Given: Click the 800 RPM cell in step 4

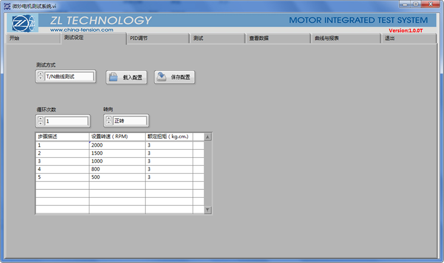Looking at the screenshot, I should click(x=117, y=169).
